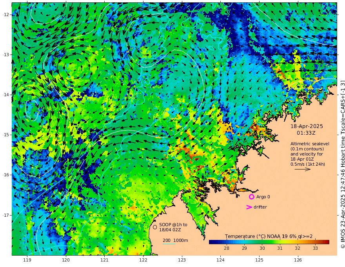Click the colorbar label '33'
The width and height of the screenshot is (345, 267).
316,248
